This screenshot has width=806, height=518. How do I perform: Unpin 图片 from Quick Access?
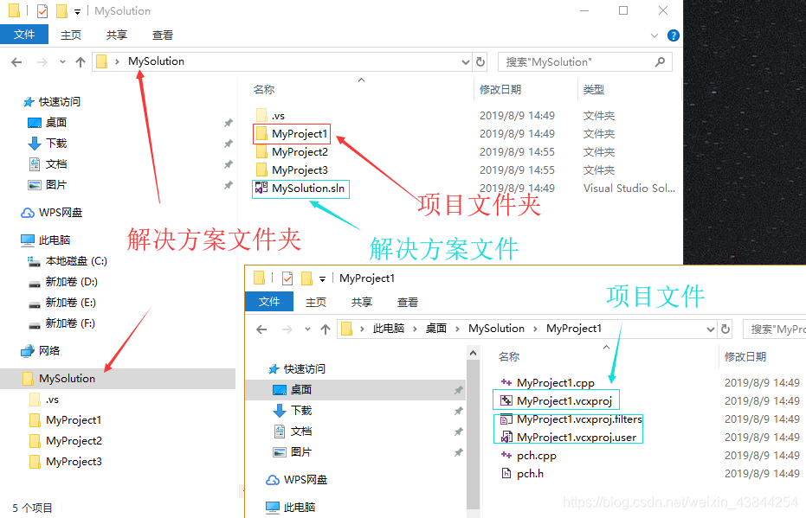228,183
